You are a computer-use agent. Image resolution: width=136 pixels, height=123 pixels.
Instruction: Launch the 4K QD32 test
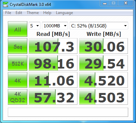click(18, 97)
